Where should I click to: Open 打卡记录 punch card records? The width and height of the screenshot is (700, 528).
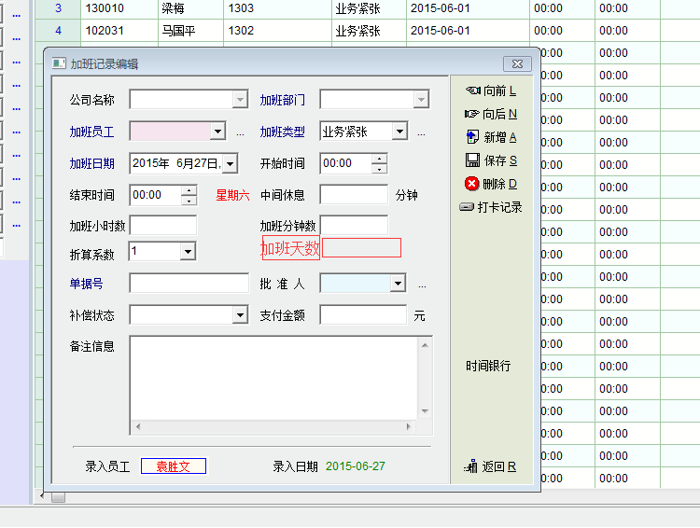(490, 207)
